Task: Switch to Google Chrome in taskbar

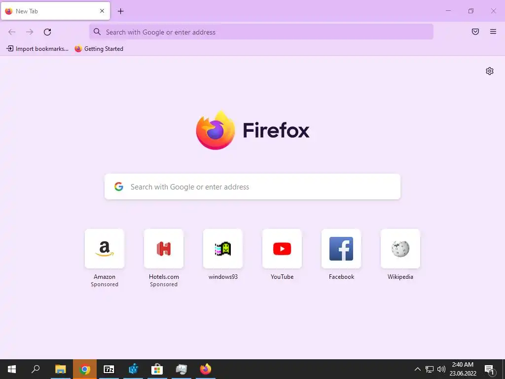Action: 85,369
